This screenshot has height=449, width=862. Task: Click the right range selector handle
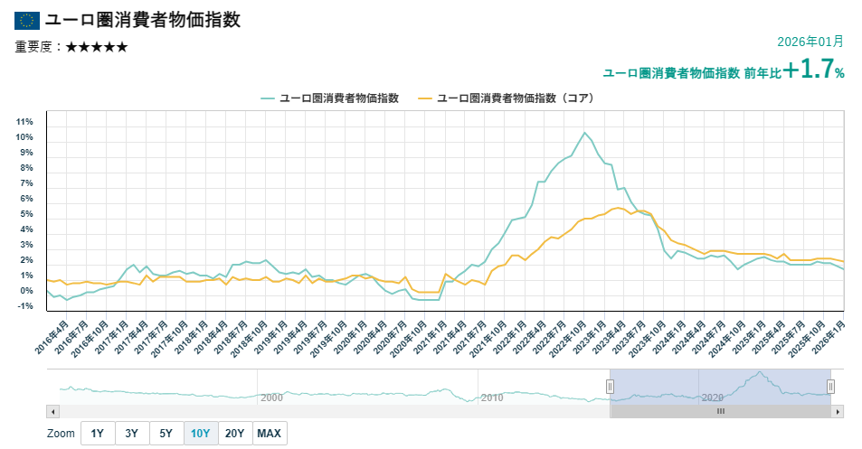tap(830, 387)
